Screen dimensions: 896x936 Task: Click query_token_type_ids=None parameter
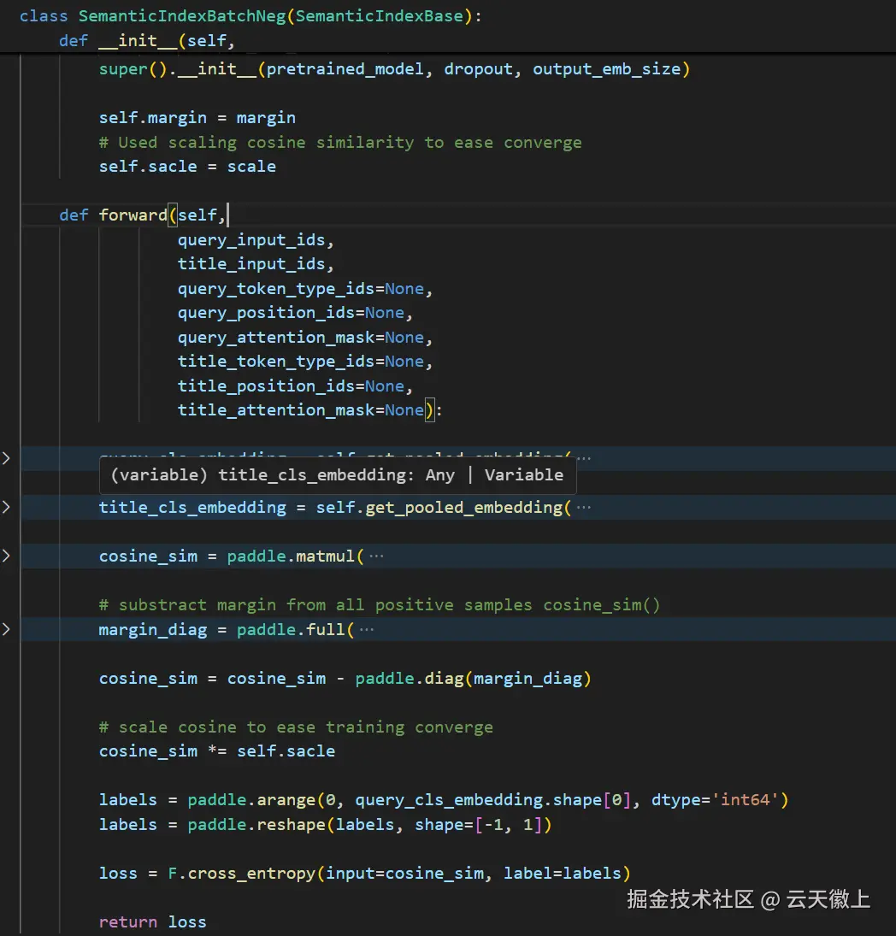click(304, 289)
